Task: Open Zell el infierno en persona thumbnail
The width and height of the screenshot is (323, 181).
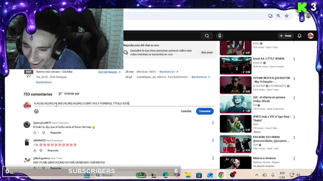Action: click(x=235, y=104)
